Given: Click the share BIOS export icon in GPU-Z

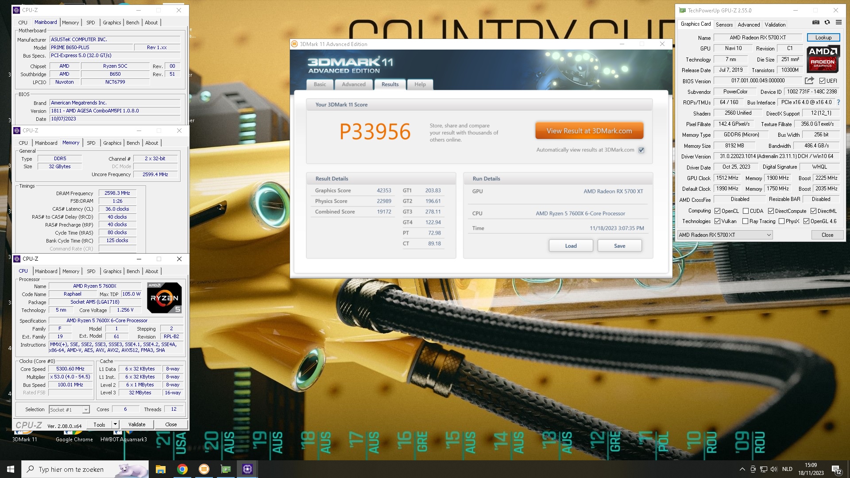Looking at the screenshot, I should click(809, 81).
